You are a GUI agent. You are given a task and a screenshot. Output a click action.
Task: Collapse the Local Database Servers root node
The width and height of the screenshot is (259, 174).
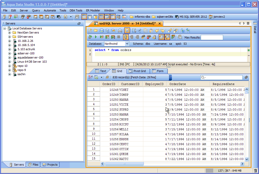click(5, 28)
